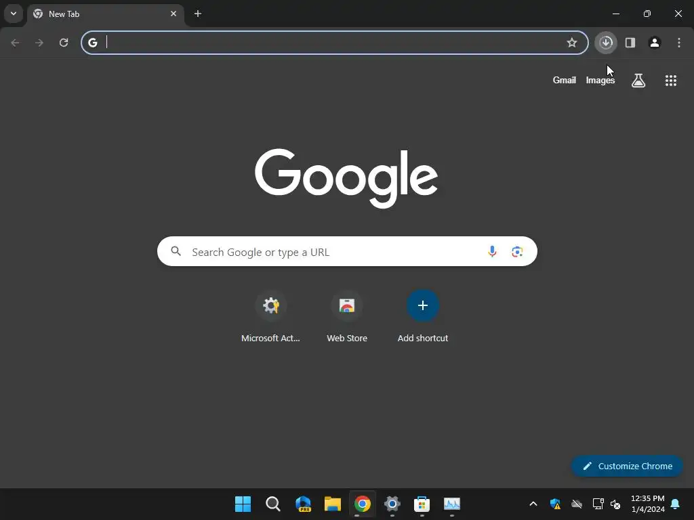694x520 pixels.
Task: Open the clock showing 12:35 PM
Action: pyautogui.click(x=648, y=504)
